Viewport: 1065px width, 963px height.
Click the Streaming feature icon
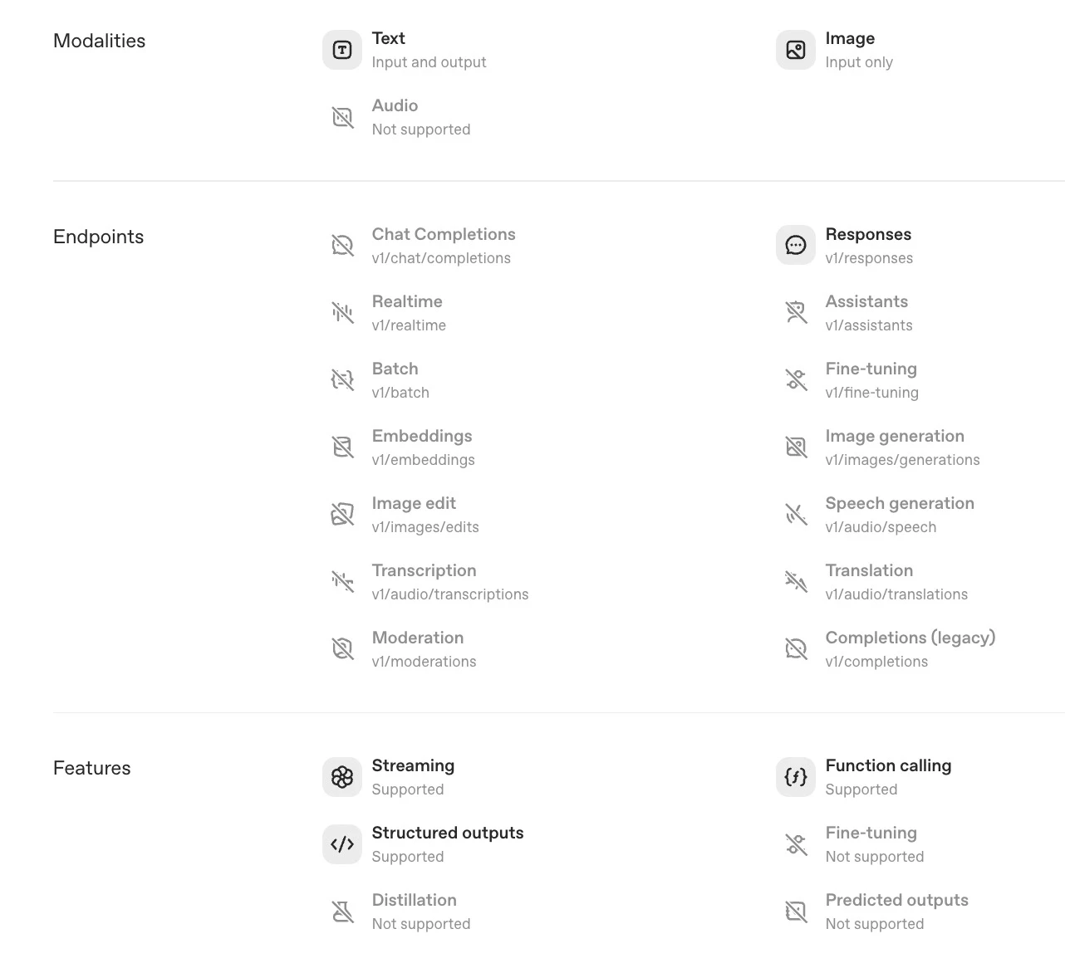pos(342,777)
